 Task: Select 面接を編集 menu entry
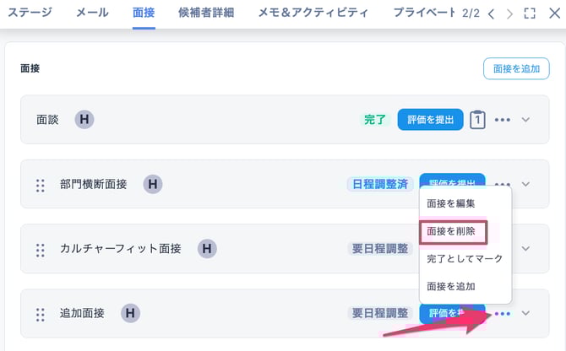[451, 203]
